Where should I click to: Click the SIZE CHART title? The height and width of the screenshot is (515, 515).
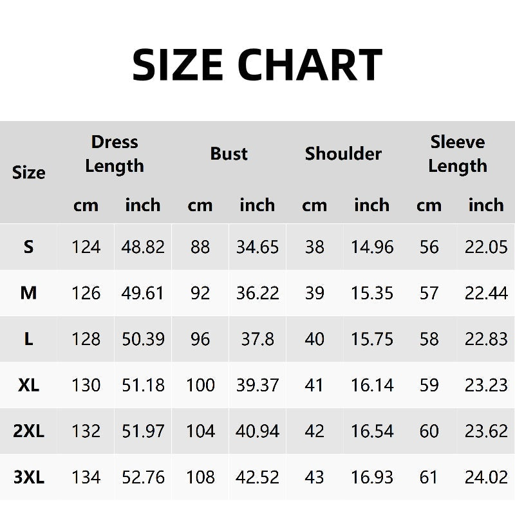pyautogui.click(x=257, y=64)
